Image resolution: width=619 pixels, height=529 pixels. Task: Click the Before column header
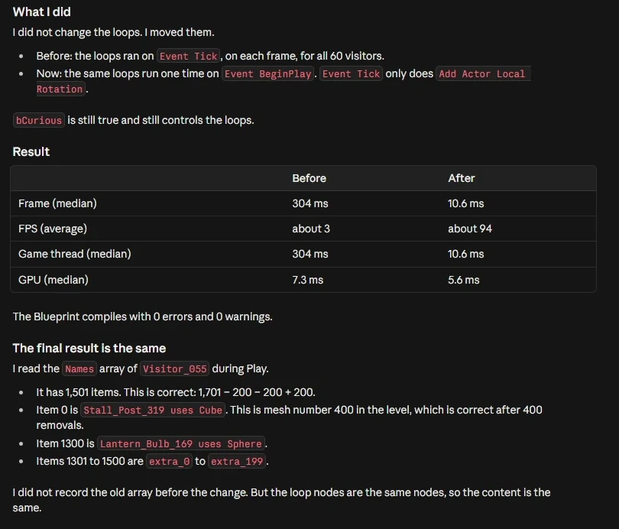tap(309, 178)
